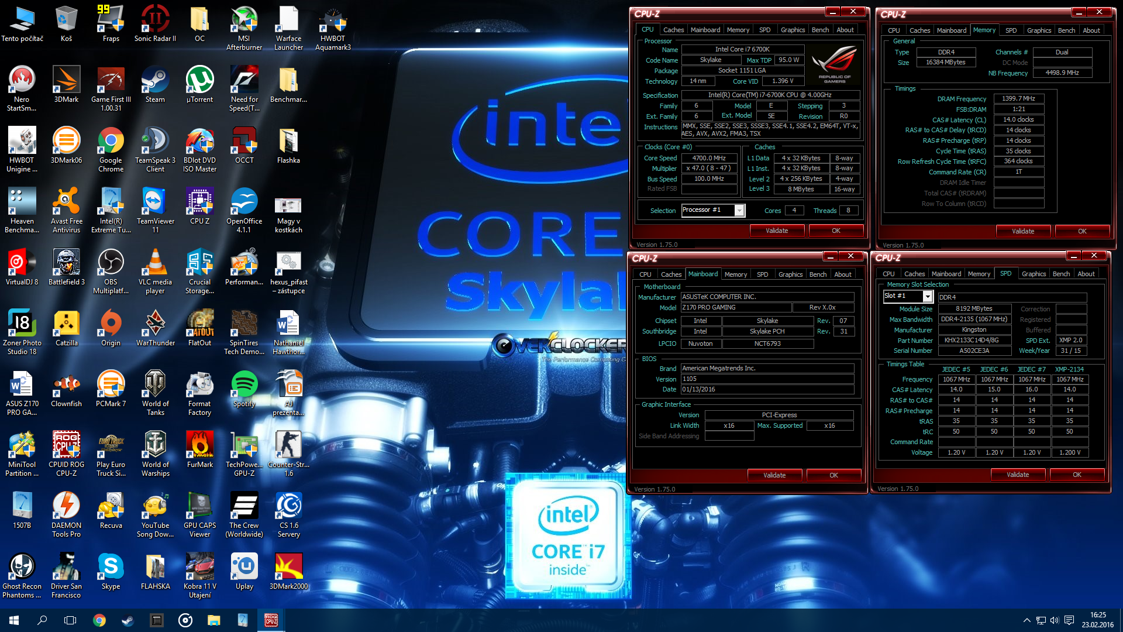This screenshot has height=632, width=1123.
Task: Open the 3DMark desktop icon
Action: pos(66,85)
